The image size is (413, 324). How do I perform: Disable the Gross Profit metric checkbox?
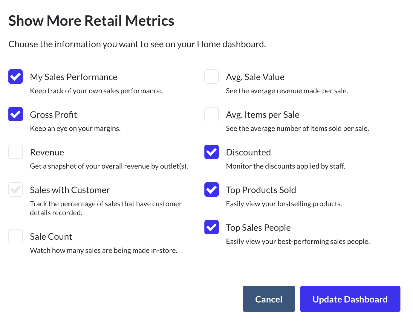coord(16,114)
